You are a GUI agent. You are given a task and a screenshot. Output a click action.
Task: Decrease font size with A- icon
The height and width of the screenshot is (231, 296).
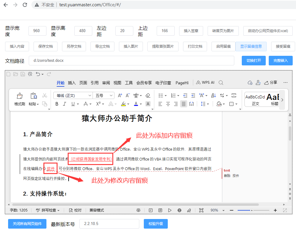click(128, 95)
